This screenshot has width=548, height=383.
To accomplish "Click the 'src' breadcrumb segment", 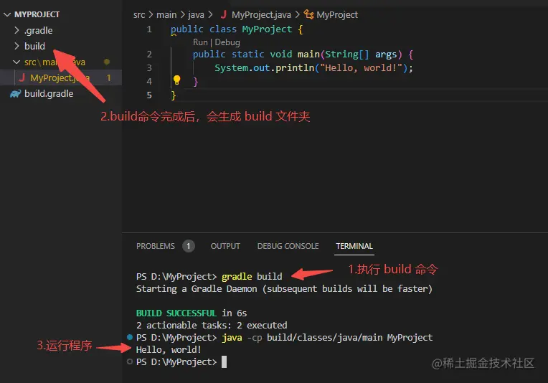I will click(x=138, y=14).
